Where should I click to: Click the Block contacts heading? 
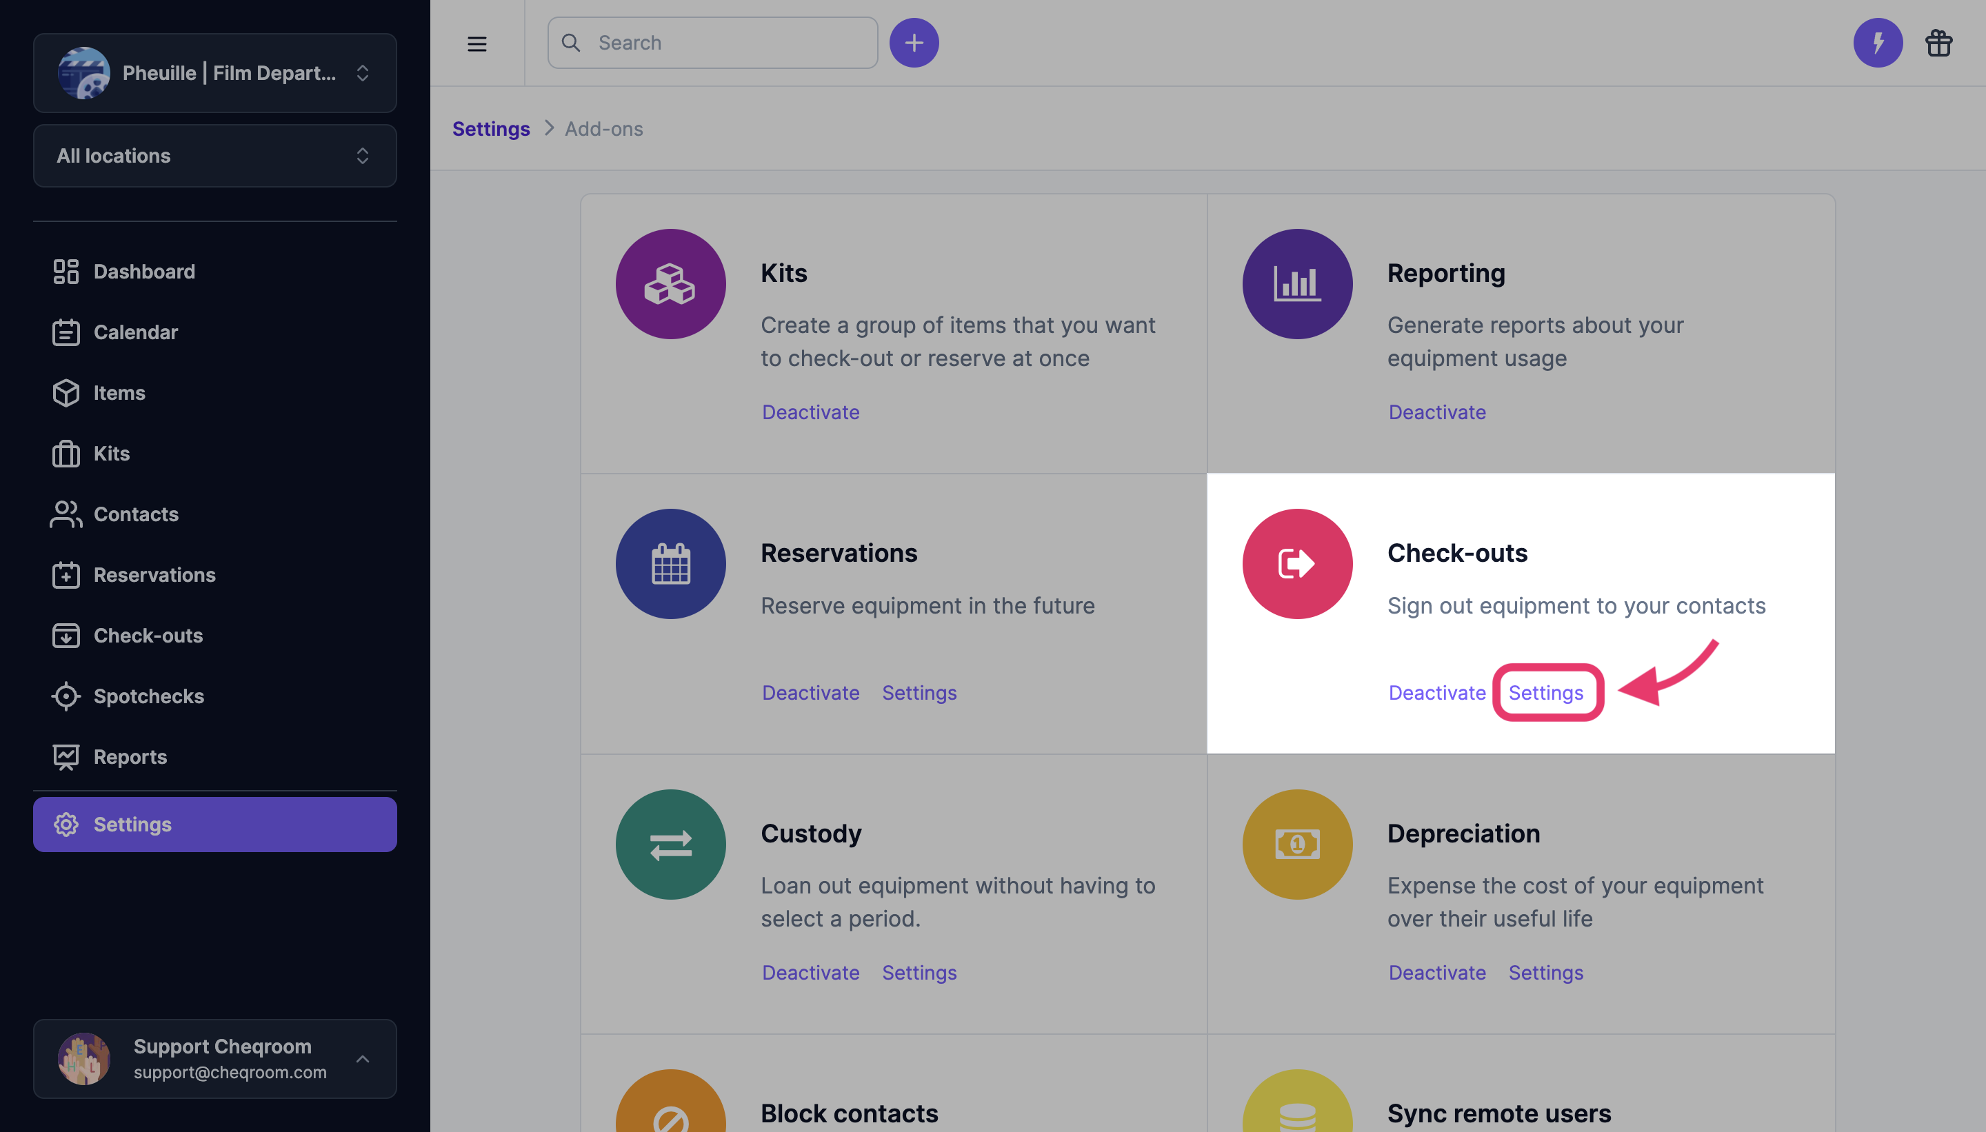coord(849,1113)
